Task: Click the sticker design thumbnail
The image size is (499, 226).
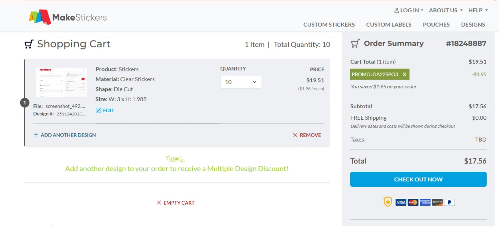Action: [62, 82]
